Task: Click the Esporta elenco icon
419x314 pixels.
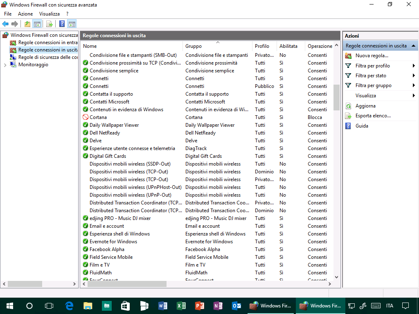Action: click(348, 116)
